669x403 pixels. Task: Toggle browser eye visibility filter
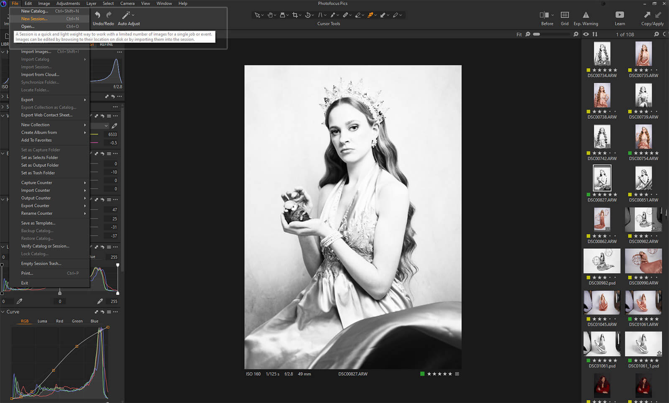586,34
